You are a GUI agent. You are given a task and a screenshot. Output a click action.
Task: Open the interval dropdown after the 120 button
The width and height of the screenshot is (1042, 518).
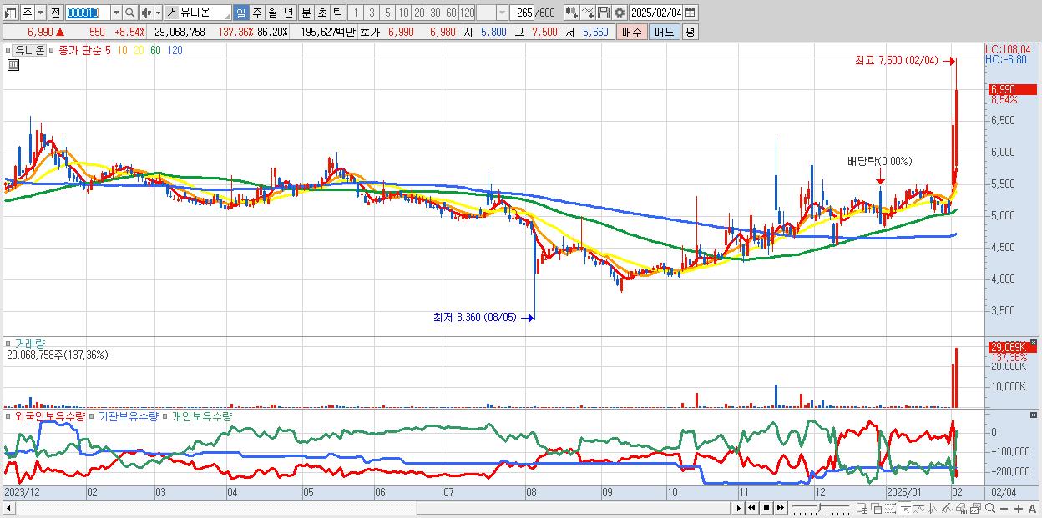[x=501, y=13]
